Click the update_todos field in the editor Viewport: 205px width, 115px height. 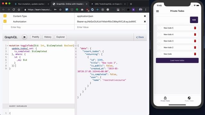[x=20, y=49]
